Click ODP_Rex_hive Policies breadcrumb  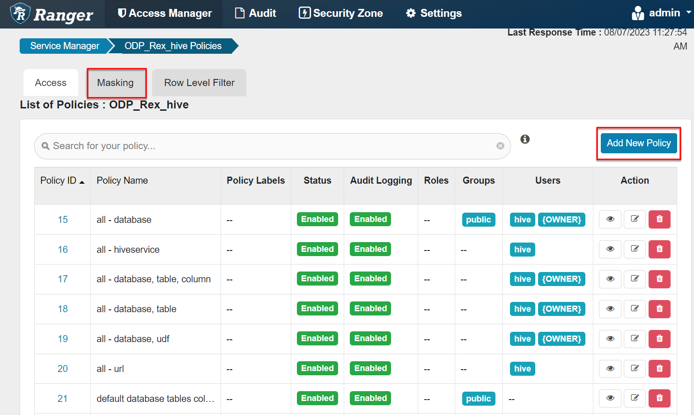(173, 46)
